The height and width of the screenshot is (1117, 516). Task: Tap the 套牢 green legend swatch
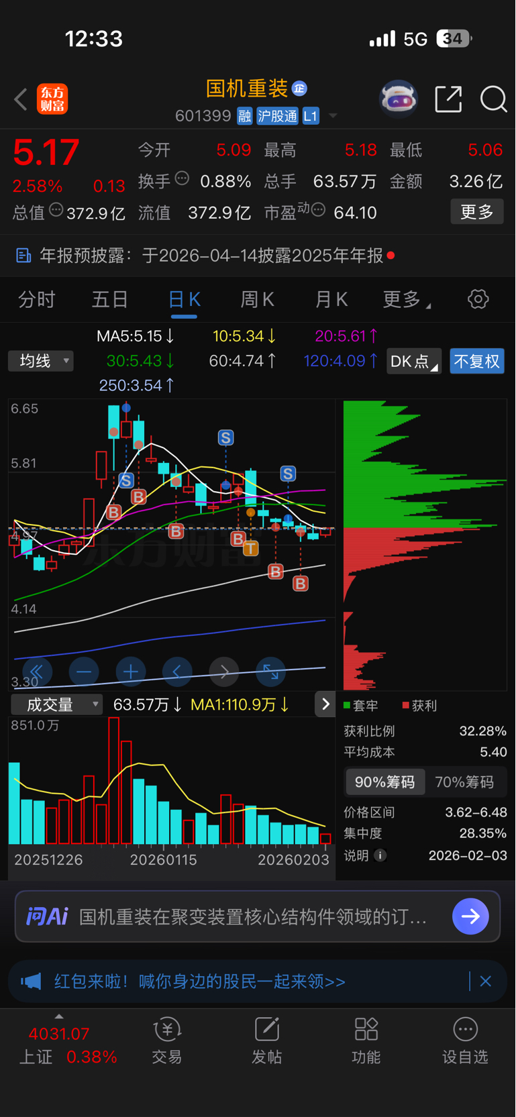(x=347, y=705)
